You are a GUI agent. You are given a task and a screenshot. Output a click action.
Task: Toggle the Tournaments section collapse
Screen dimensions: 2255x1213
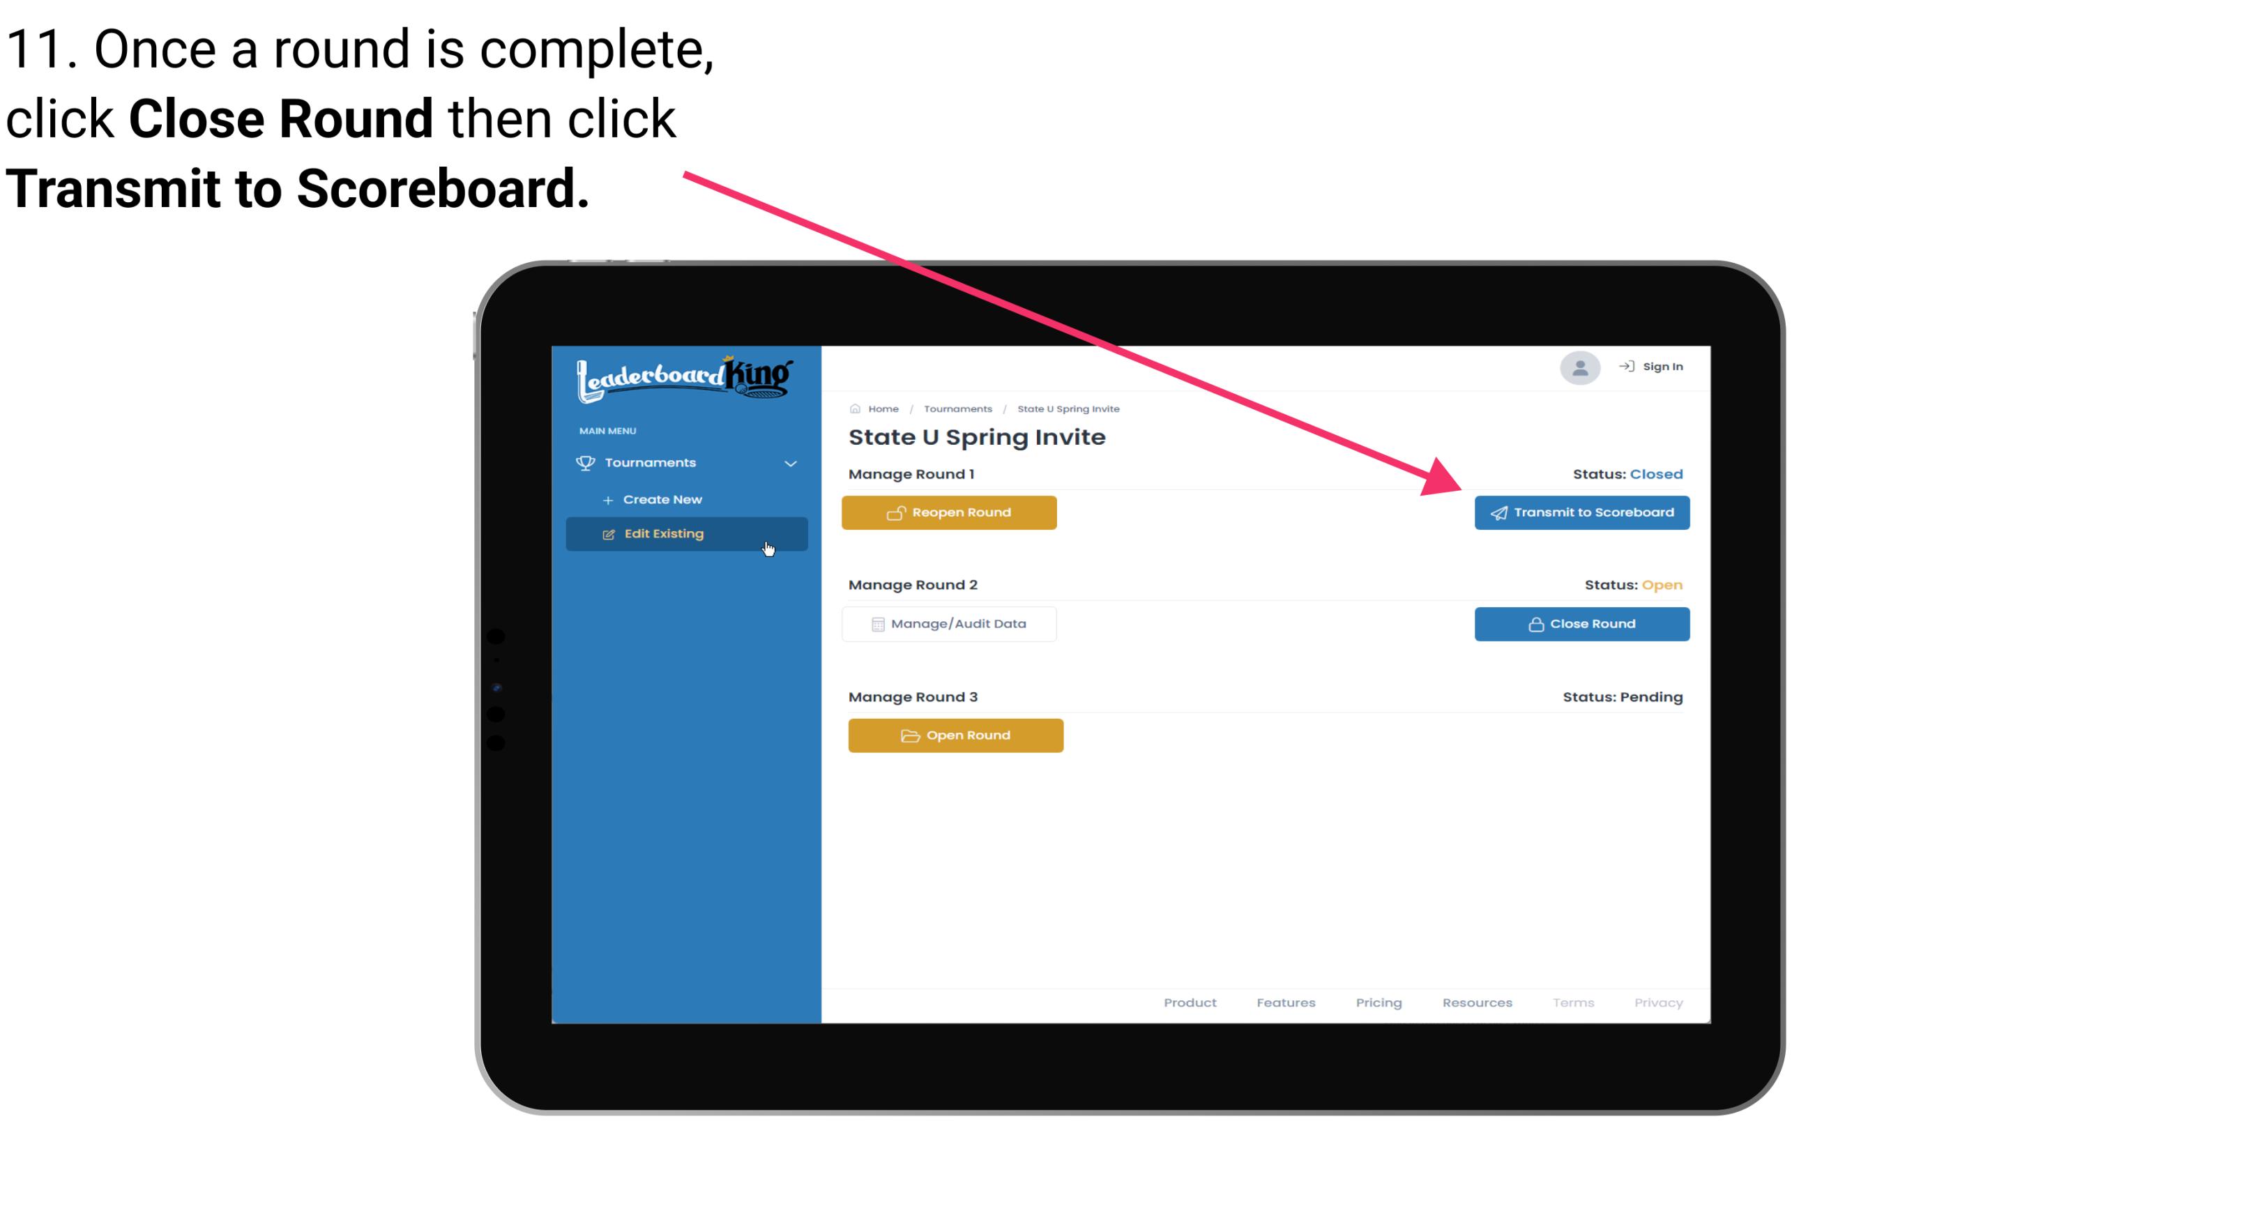791,463
